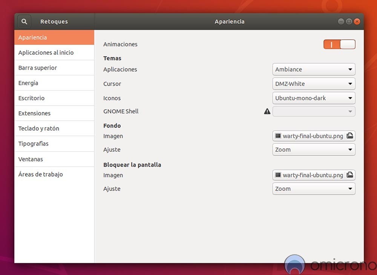Viewport: 377px width, 275px height.
Task: Open the search magnifier in Retoques
Action: (x=24, y=22)
